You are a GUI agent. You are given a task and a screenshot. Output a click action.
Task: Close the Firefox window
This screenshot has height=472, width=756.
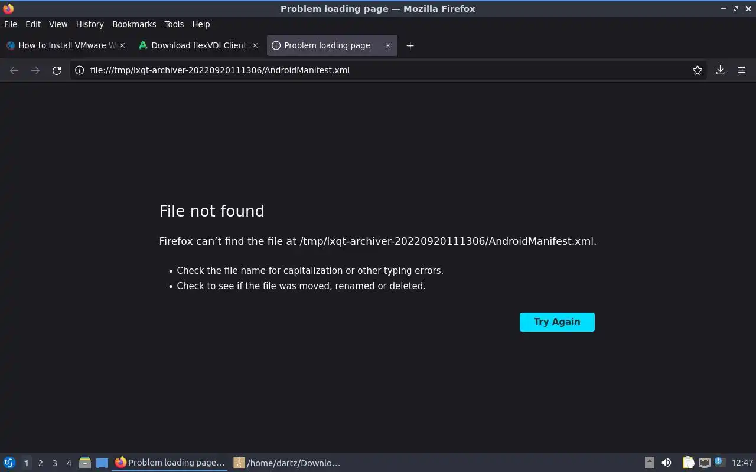point(748,9)
